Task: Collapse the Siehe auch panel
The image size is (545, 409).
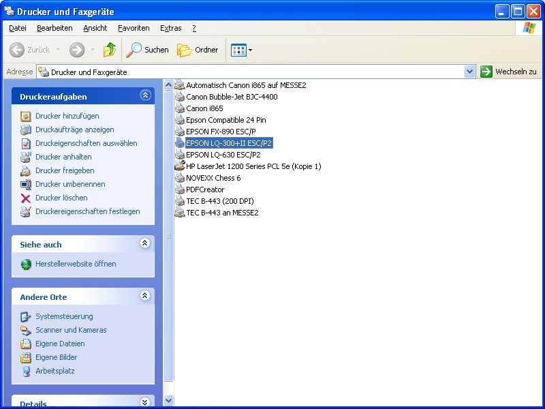Action: (x=145, y=243)
